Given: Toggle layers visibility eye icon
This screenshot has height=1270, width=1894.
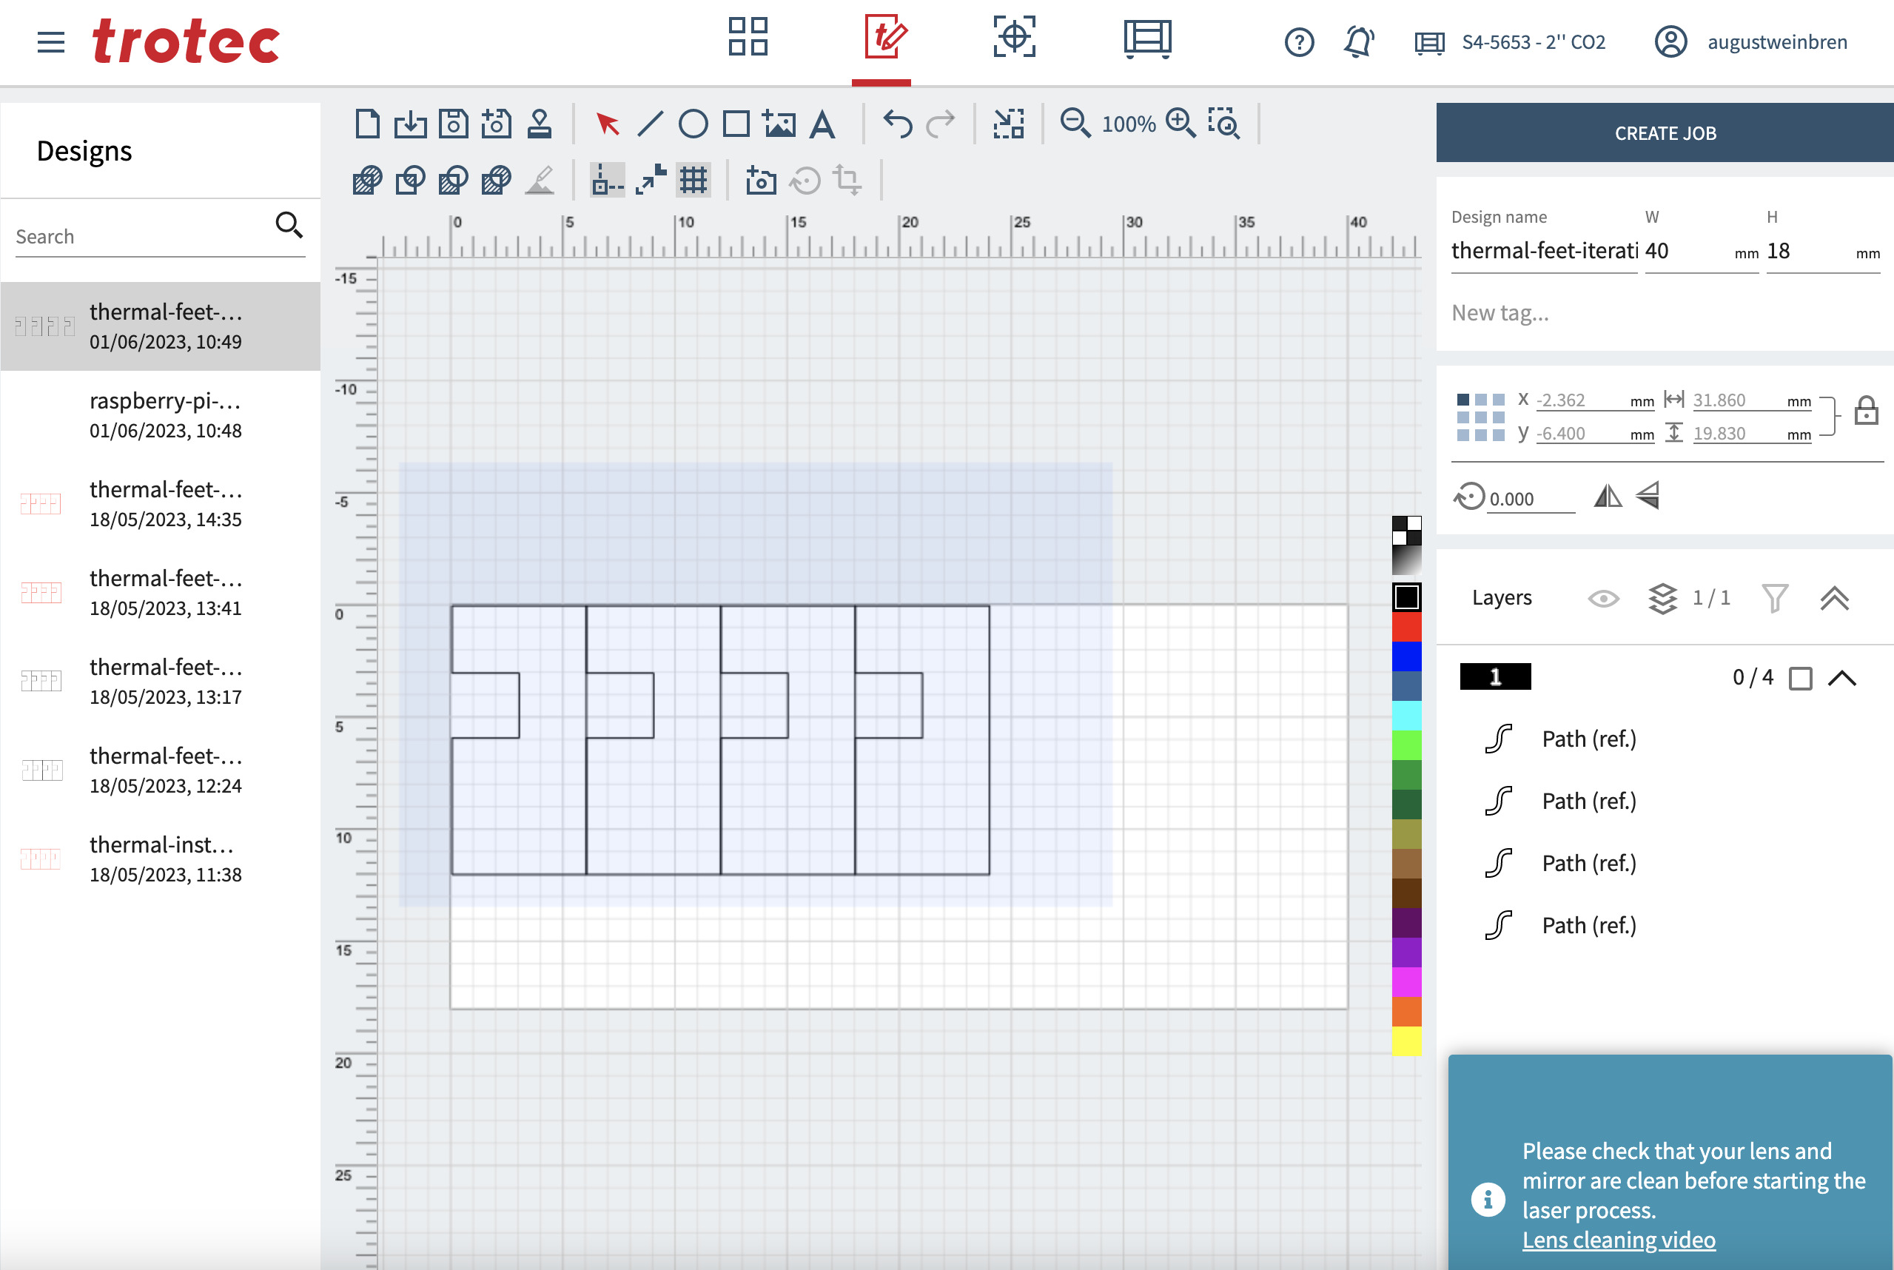Looking at the screenshot, I should 1603,599.
